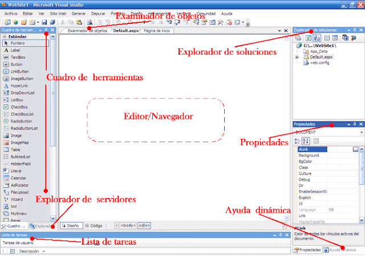Pin the Cuadro de herramientas panel
This screenshot has height=256, width=365.
[x=46, y=30]
